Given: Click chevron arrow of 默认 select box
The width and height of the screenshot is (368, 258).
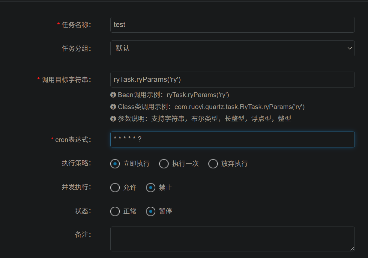Looking at the screenshot, I should [x=349, y=49].
